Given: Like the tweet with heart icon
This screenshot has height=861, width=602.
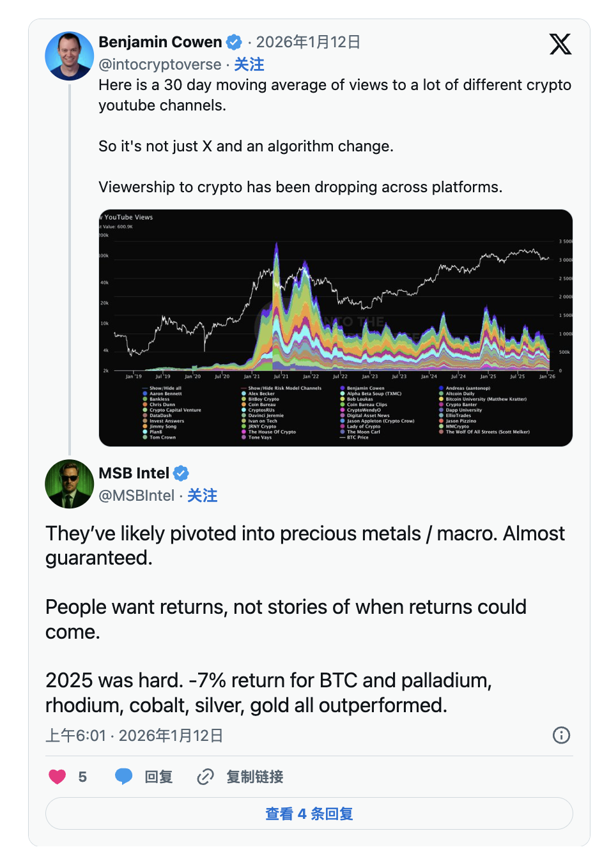Looking at the screenshot, I should coord(58,777).
